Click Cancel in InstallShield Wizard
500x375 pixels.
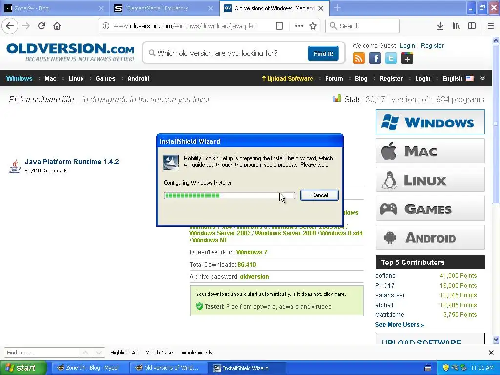coord(319,195)
